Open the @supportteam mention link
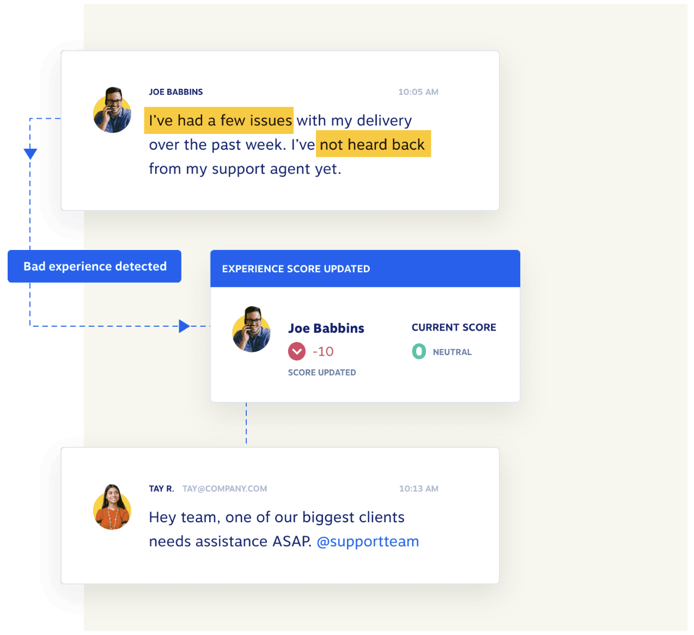The width and height of the screenshot is (694, 635). [x=367, y=541]
